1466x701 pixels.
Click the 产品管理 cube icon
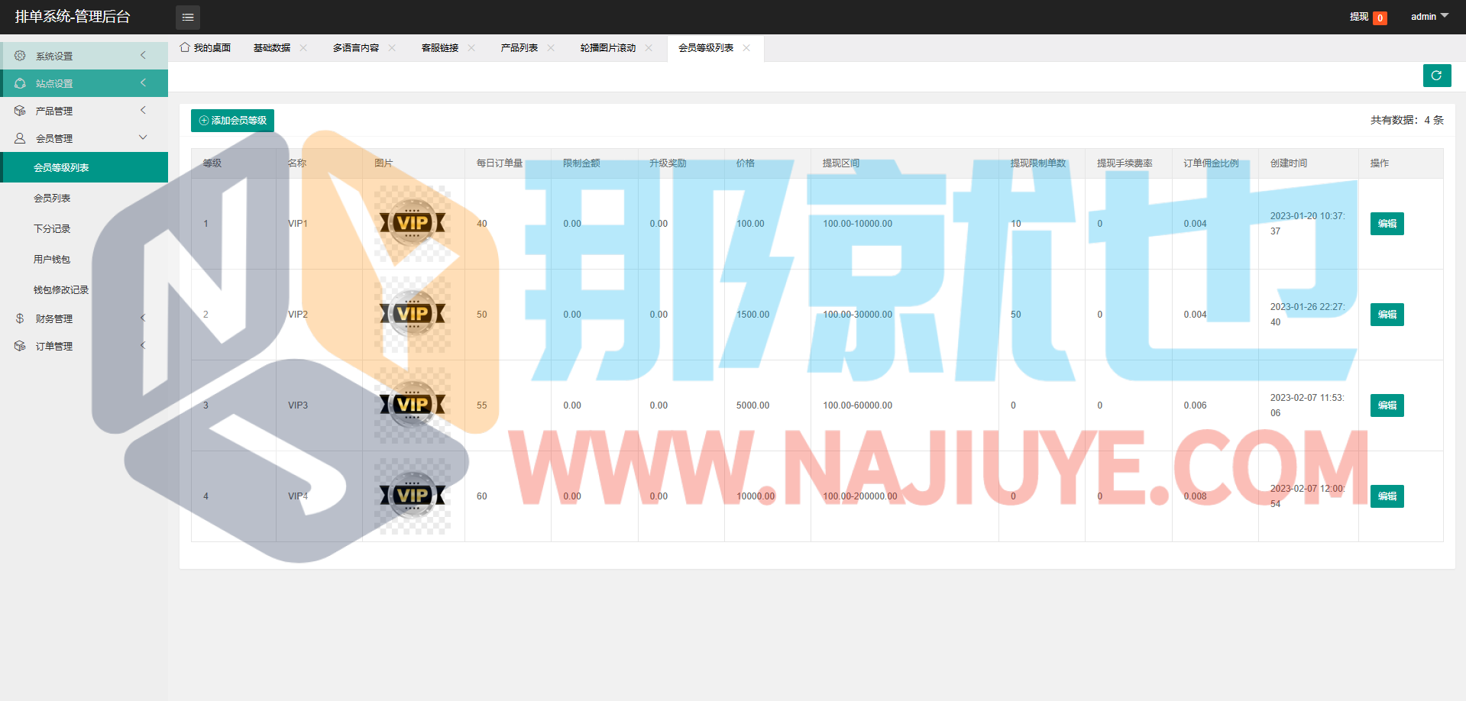(20, 111)
